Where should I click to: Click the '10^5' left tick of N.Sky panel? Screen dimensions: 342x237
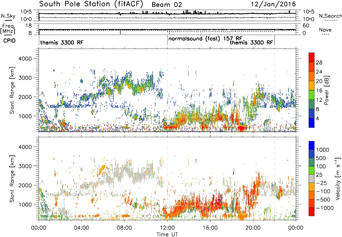(x=26, y=12)
